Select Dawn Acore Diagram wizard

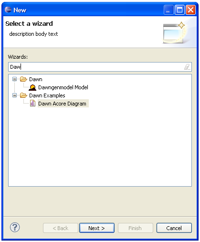click(62, 104)
